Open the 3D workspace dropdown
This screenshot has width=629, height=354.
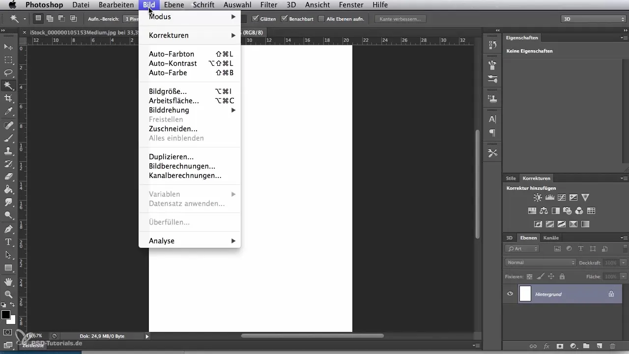click(x=593, y=19)
